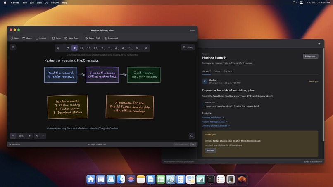
Task: Open the hamburger menu in canvas
Action: pyautogui.click(x=13, y=47)
